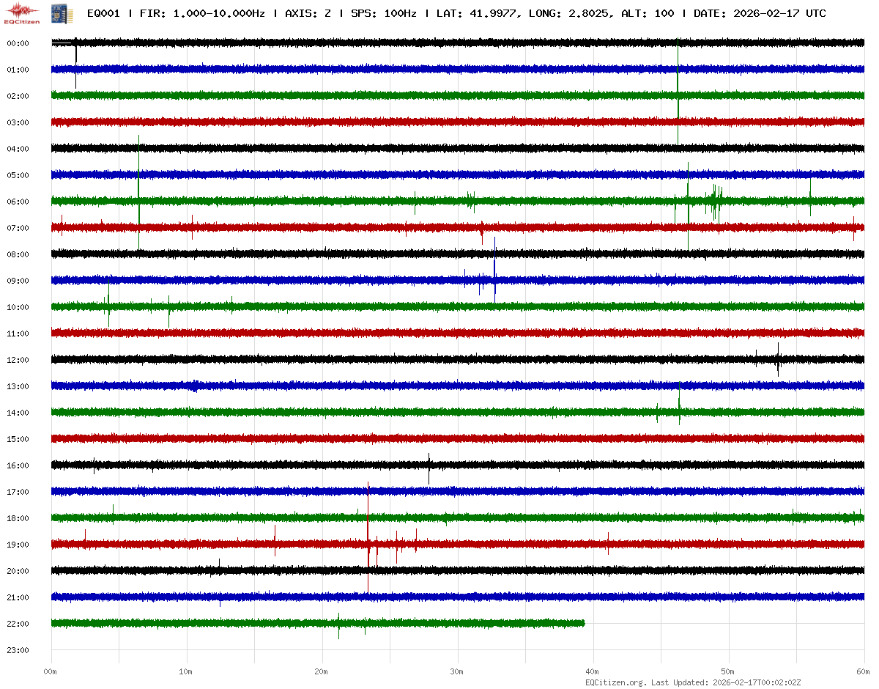This screenshot has width=879, height=689.
Task: Click the 60m minute axis label
Action: pyautogui.click(x=864, y=671)
